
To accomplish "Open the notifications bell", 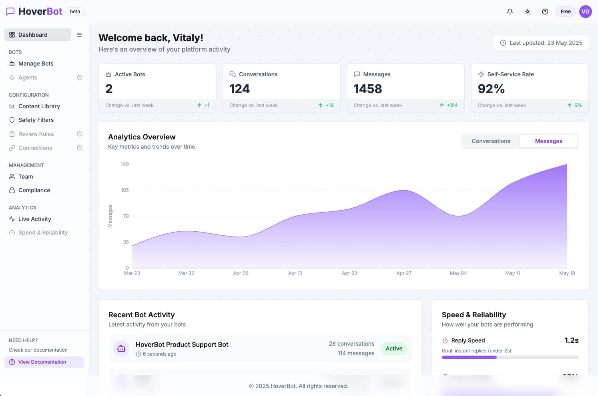I will pyautogui.click(x=510, y=12).
